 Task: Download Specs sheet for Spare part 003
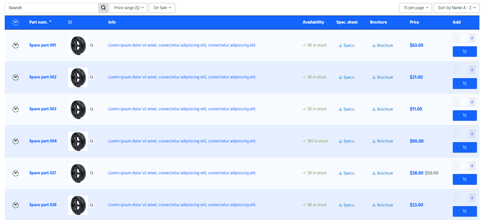346,109
